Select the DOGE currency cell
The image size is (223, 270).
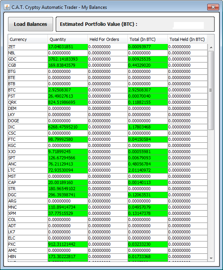pyautogui.click(x=28, y=121)
